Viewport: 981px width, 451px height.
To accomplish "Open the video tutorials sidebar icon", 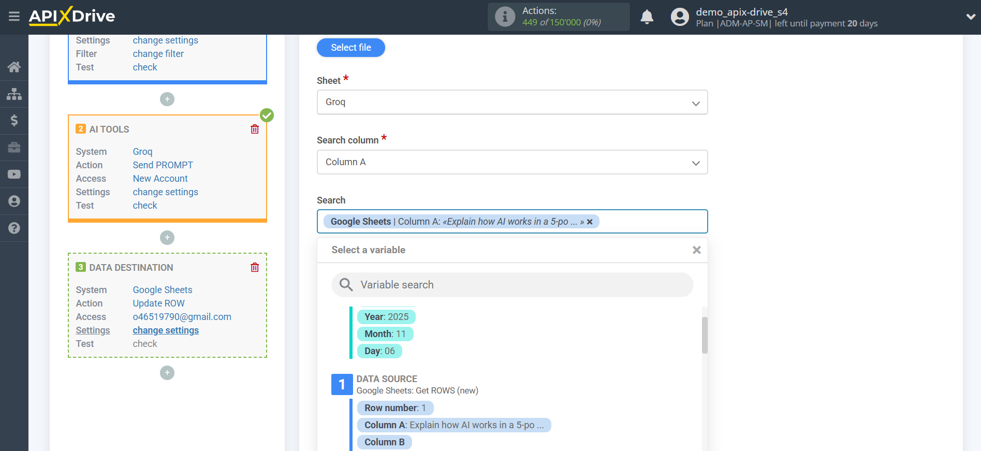I will click(14, 174).
